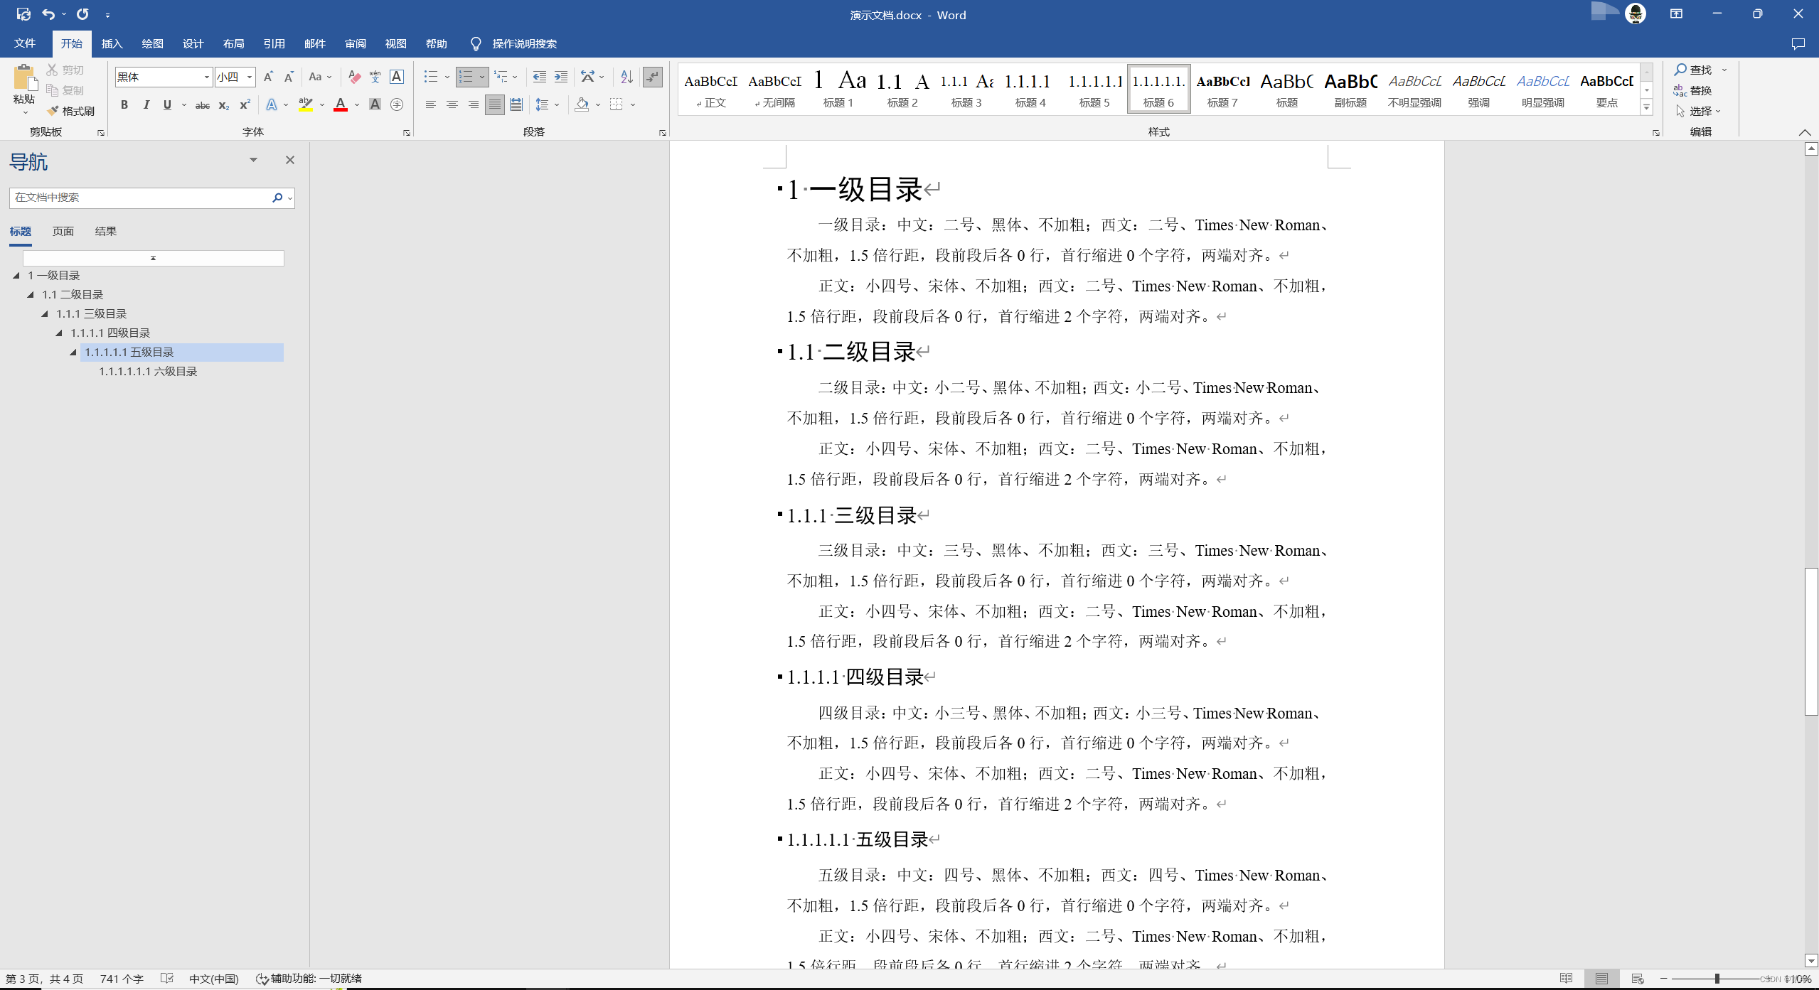
Task: Toggle show paragraph marks button
Action: coord(652,77)
